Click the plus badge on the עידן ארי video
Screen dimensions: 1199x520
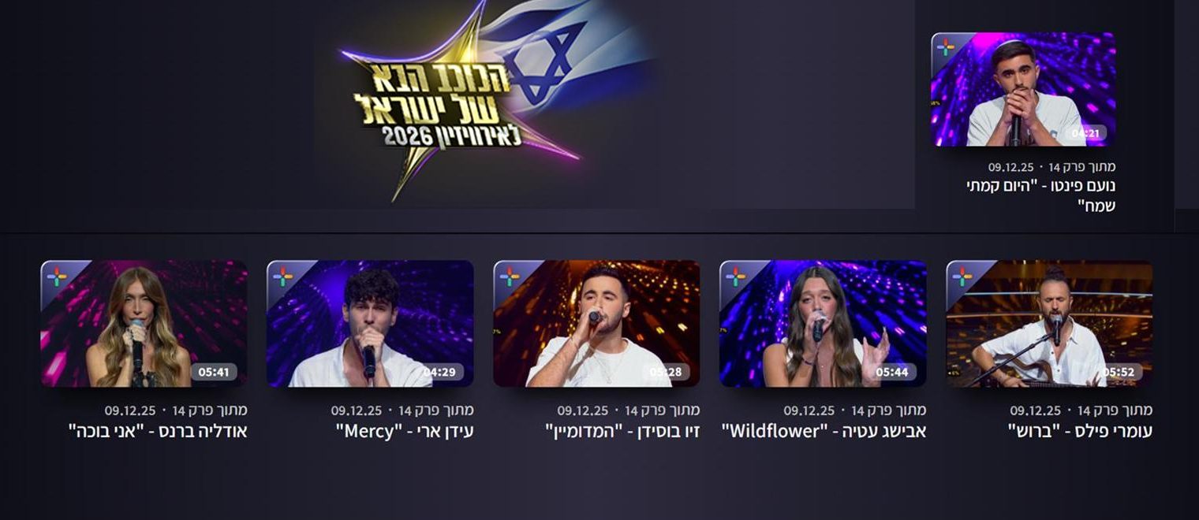282,277
